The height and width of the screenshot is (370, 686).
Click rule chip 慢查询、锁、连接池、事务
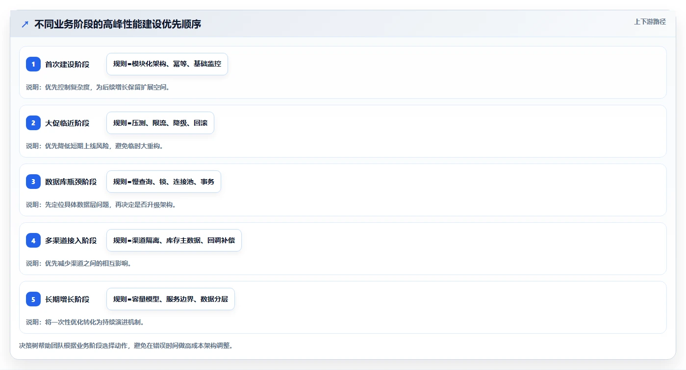164,182
